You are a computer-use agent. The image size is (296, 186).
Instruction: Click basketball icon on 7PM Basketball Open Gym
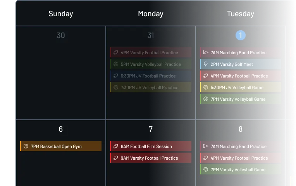pyautogui.click(x=26, y=146)
